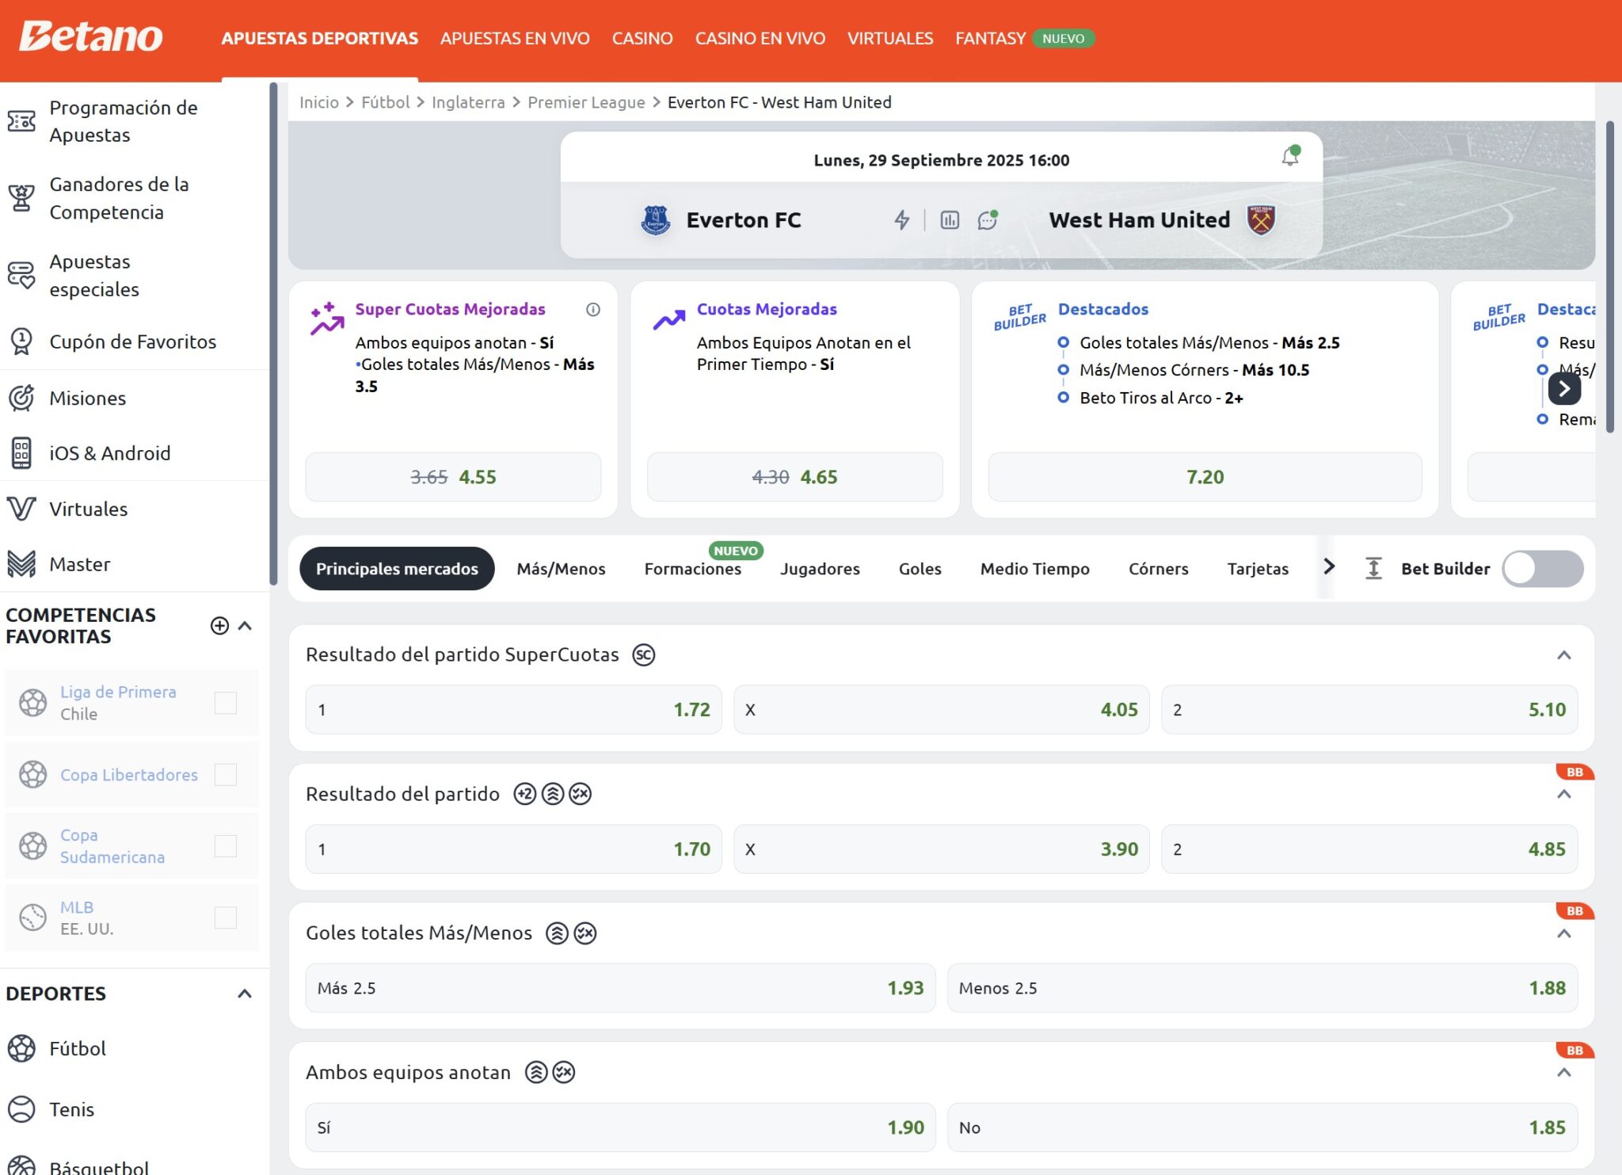Toggle the Bet Builder switch

tap(1542, 569)
